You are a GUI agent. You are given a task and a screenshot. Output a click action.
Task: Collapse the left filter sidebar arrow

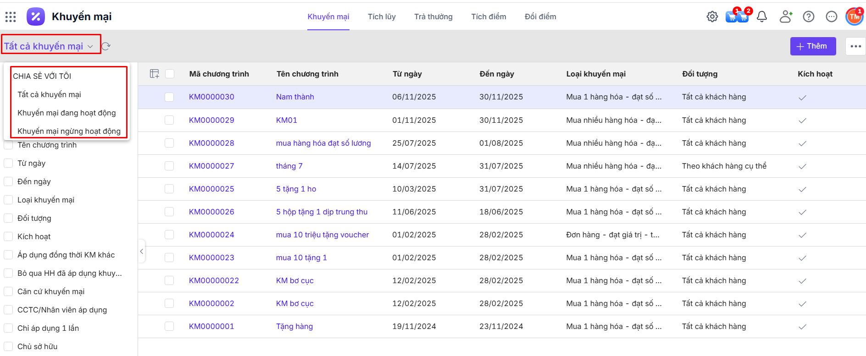coord(142,251)
